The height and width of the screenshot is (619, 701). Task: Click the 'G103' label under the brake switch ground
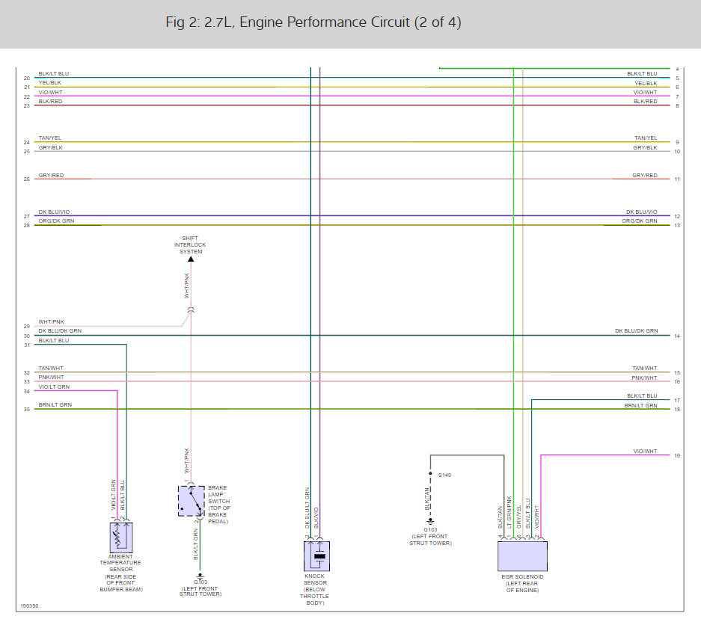[x=200, y=582]
